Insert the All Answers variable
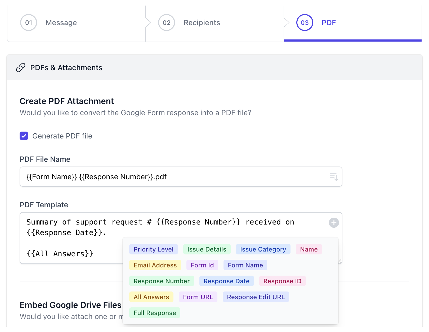This screenshot has height=332, width=429. (x=151, y=297)
